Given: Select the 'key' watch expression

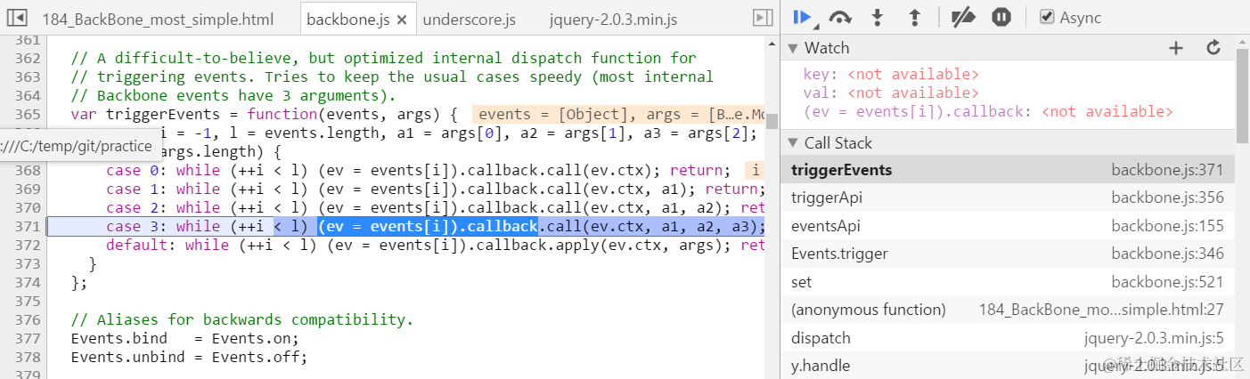Looking at the screenshot, I should 891,74.
